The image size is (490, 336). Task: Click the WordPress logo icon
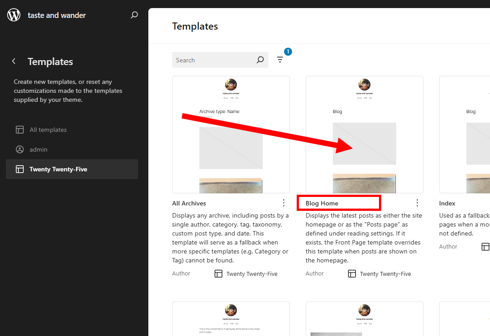pos(14,15)
